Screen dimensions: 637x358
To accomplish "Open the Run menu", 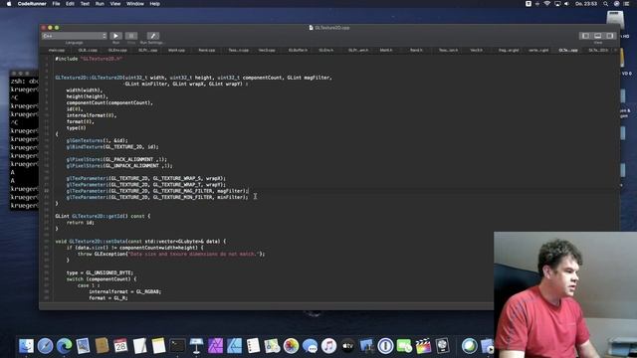I will [x=100, y=4].
